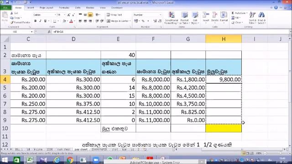Decrease font size with the small A

(x=73, y=15)
